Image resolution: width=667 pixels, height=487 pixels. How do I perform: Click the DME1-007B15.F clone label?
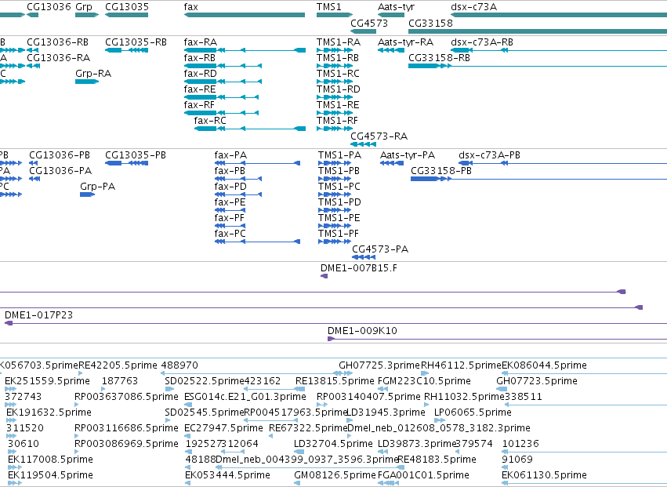pos(359,268)
